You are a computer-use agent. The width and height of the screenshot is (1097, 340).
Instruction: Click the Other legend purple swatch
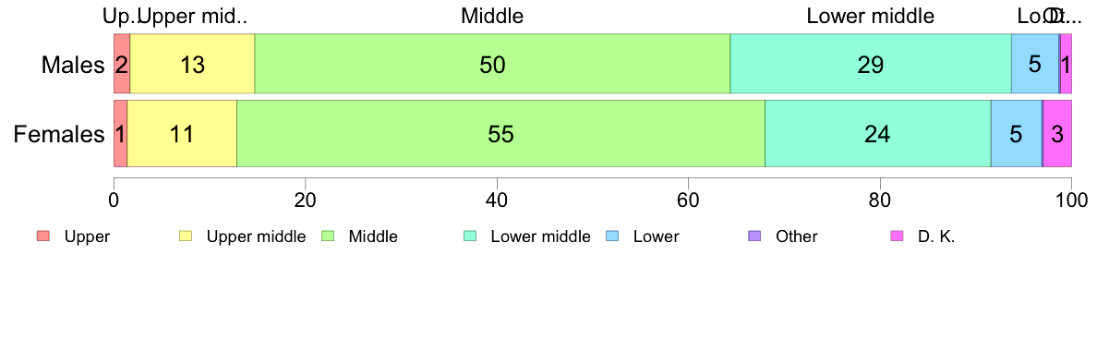[754, 237]
